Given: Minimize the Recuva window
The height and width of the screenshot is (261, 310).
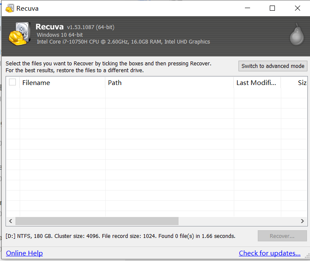Looking at the screenshot, I should pyautogui.click(x=247, y=8).
